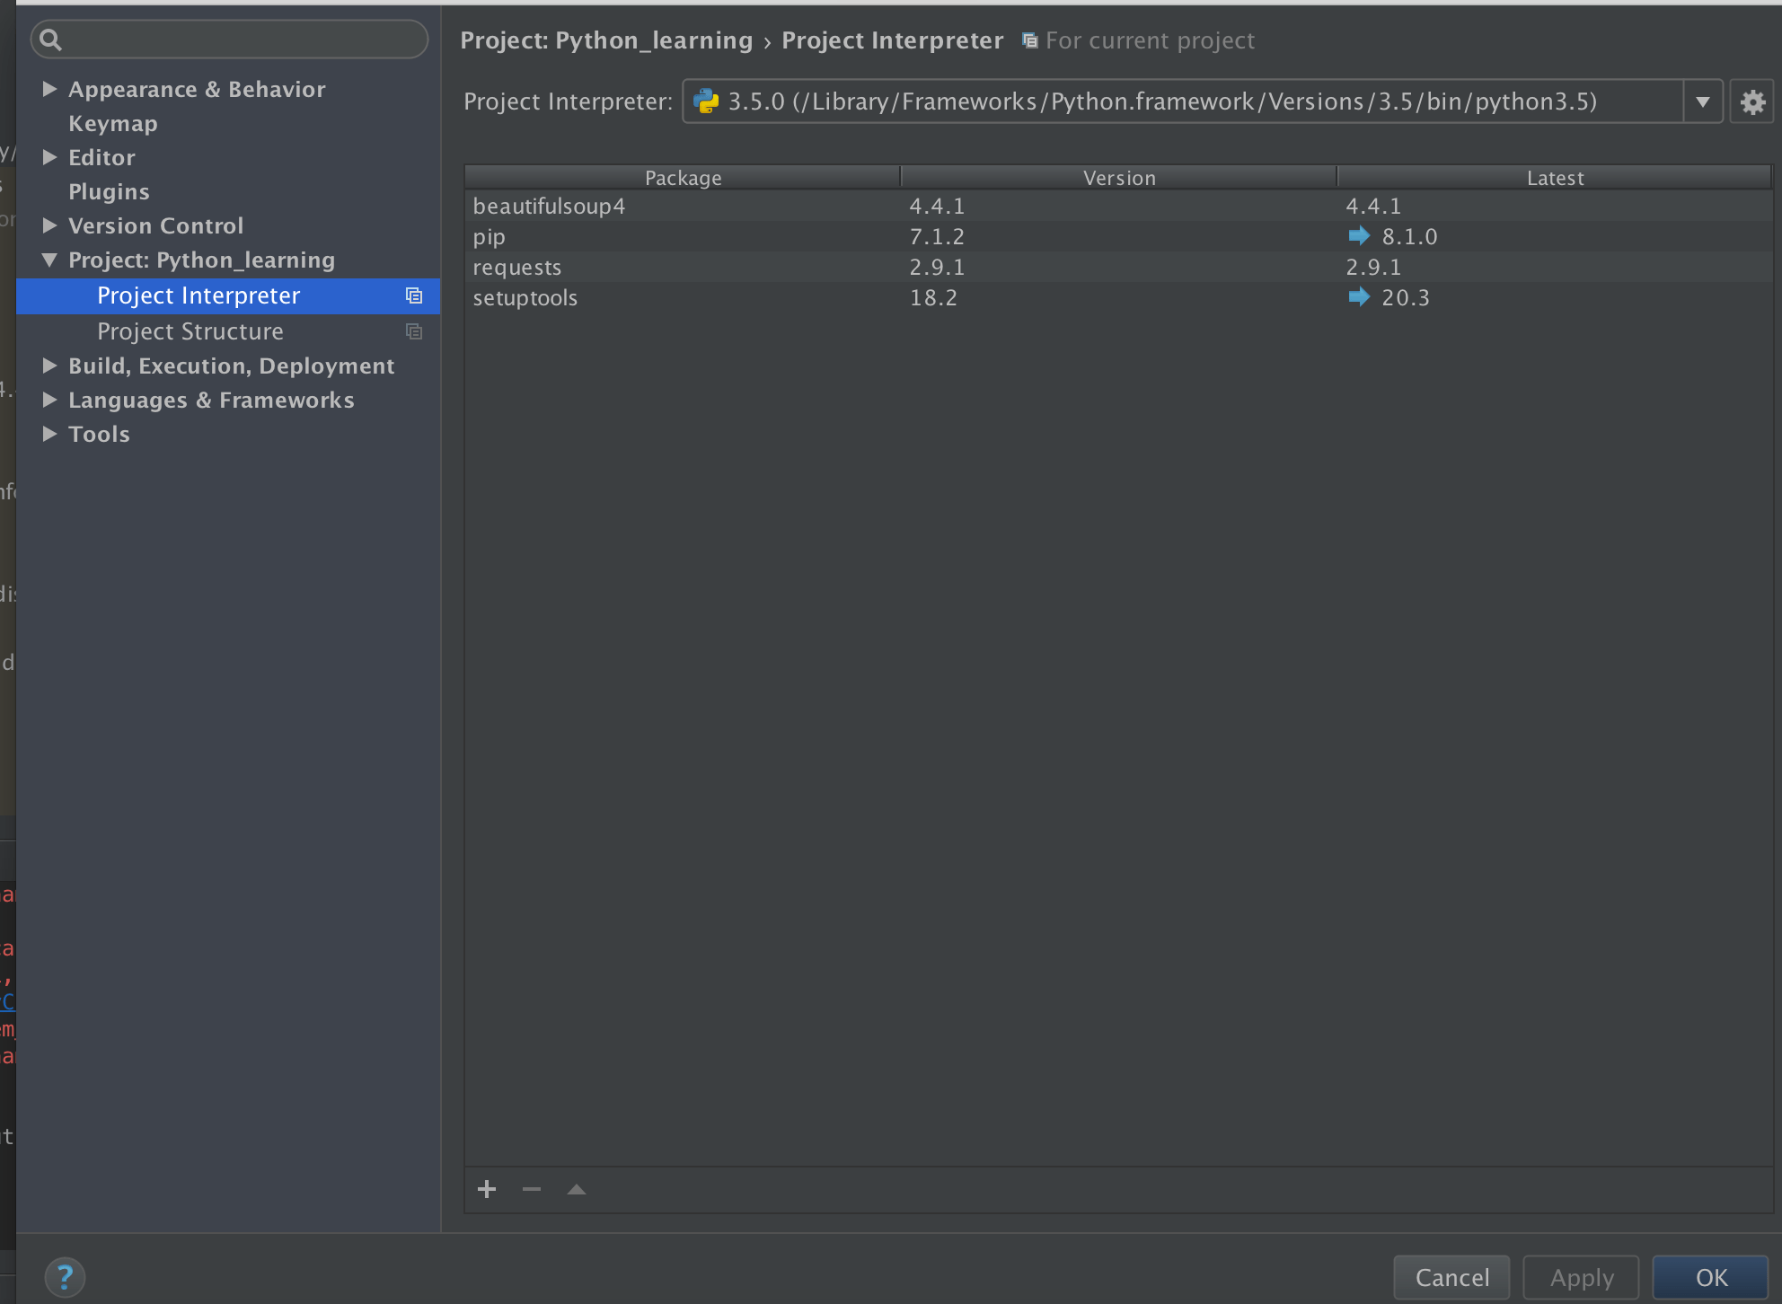Open the Plugins settings page

(x=109, y=191)
